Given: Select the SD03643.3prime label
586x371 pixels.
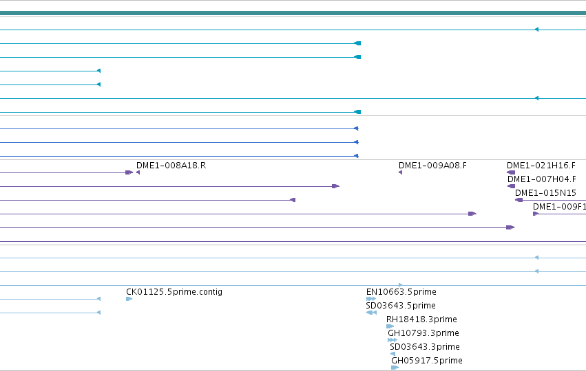Looking at the screenshot, I should tap(425, 347).
